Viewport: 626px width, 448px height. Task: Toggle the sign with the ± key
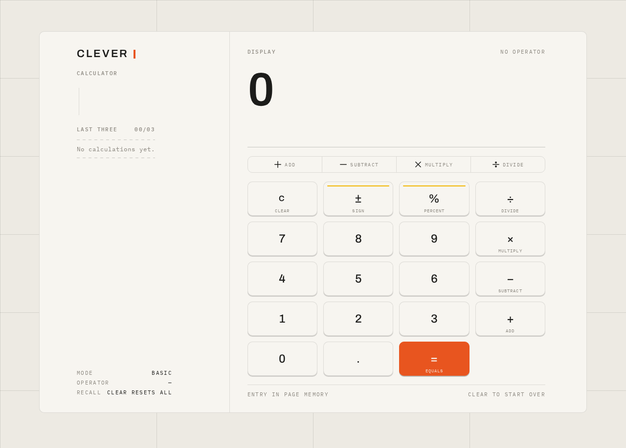pyautogui.click(x=358, y=199)
